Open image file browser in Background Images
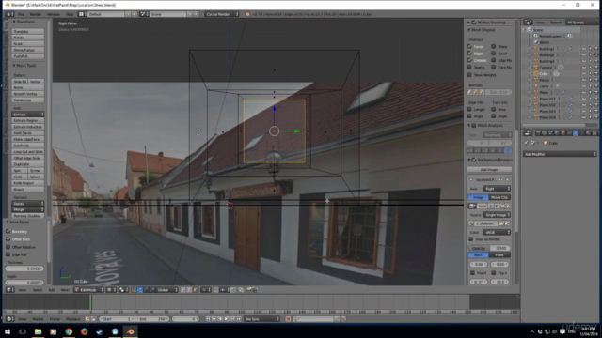The width and height of the screenshot is (602, 338). coord(501,223)
